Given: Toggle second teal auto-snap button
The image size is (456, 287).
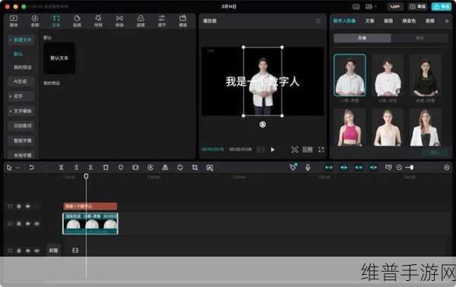Looking at the screenshot, I should (344, 167).
